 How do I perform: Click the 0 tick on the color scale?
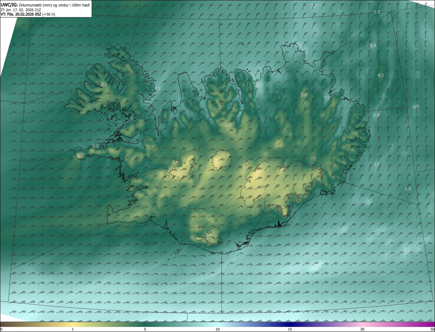tap(1, 329)
